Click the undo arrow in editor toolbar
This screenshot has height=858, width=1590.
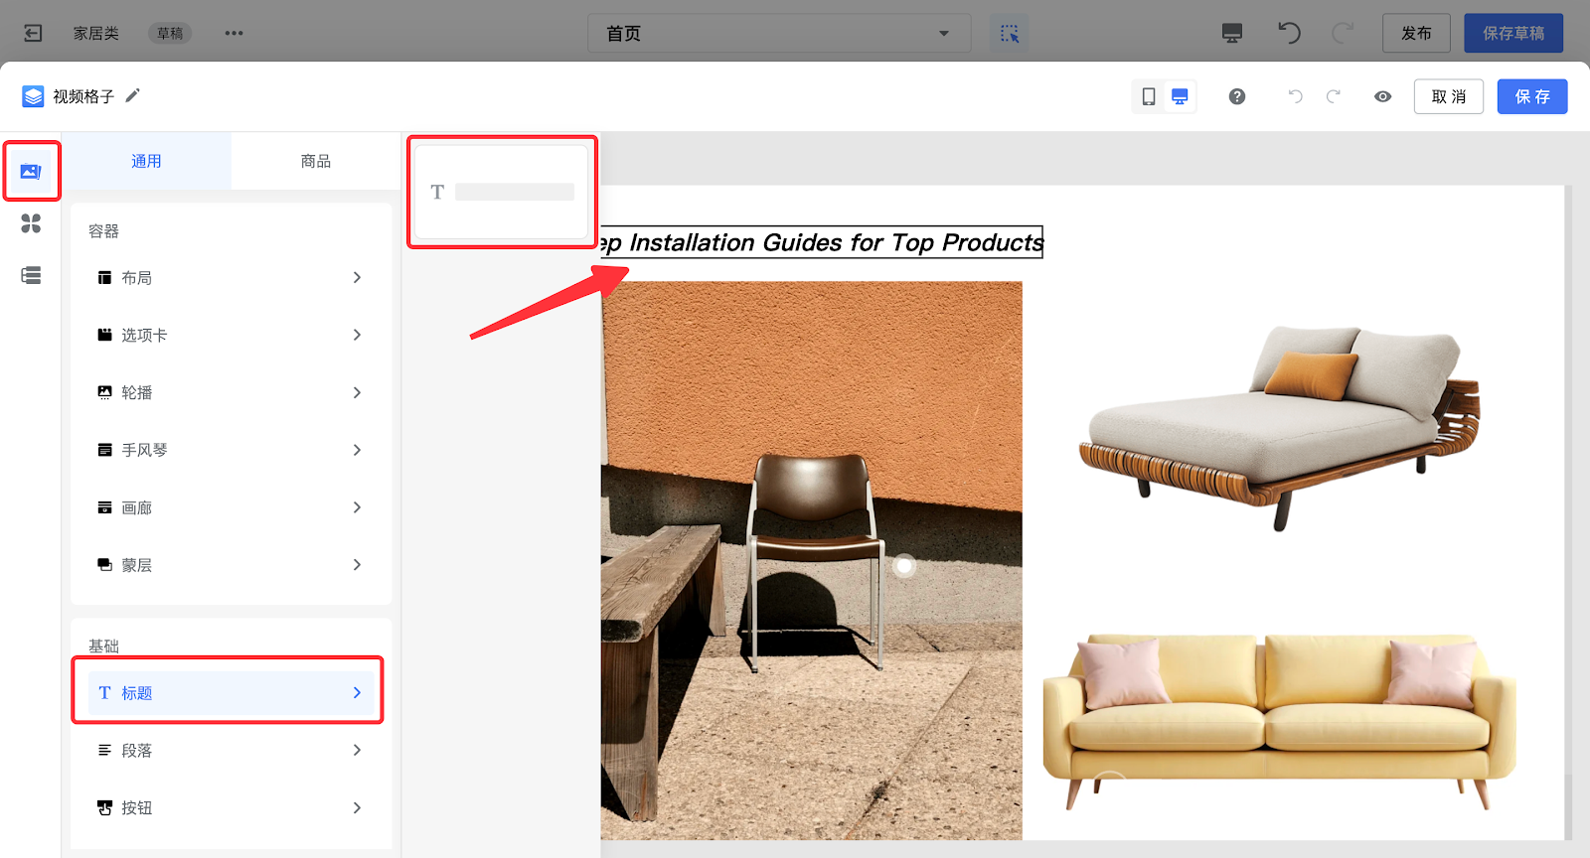[1295, 96]
